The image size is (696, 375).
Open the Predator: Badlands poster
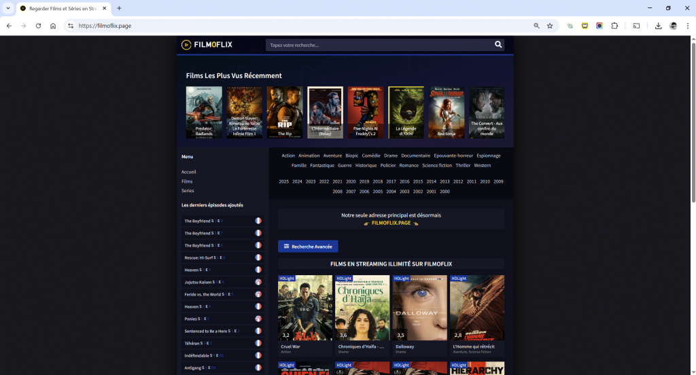coord(204,112)
